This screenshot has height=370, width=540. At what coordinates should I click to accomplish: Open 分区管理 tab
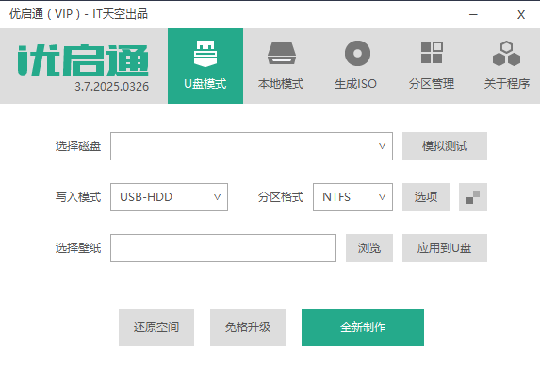click(432, 66)
